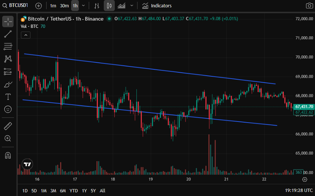Set the range to All

point(102,190)
